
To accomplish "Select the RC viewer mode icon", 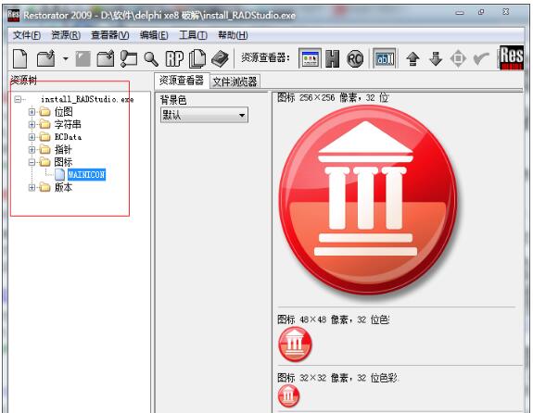I will tap(355, 59).
